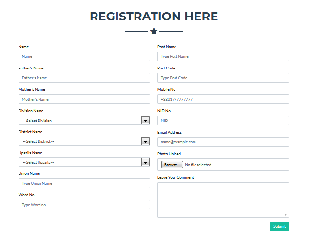331x241 pixels.
Task: Open the Select Upazila dropdown
Action: 80,162
